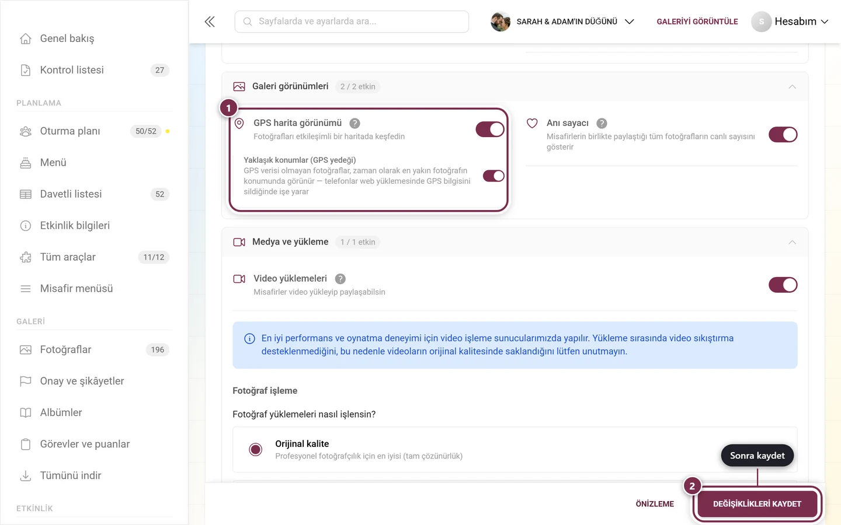Click the Anı sayacı heart icon
841x525 pixels.
tap(532, 123)
